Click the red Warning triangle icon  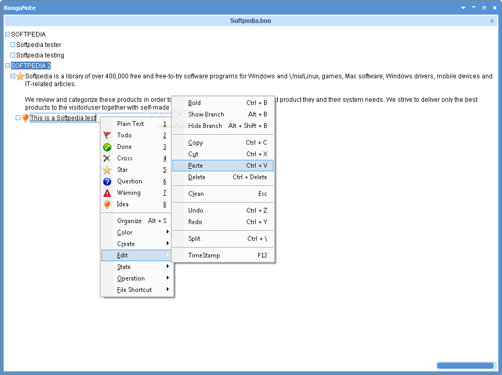(107, 193)
